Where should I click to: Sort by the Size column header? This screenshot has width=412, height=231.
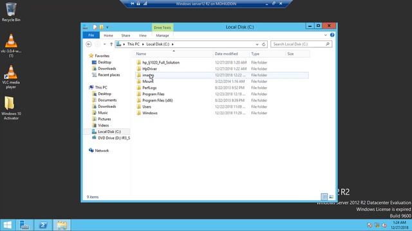297,54
